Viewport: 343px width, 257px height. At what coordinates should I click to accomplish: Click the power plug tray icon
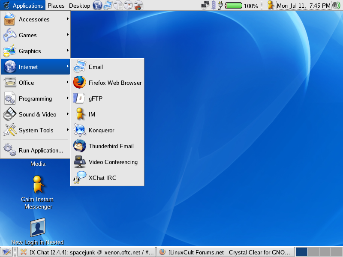pyautogui.click(x=220, y=6)
